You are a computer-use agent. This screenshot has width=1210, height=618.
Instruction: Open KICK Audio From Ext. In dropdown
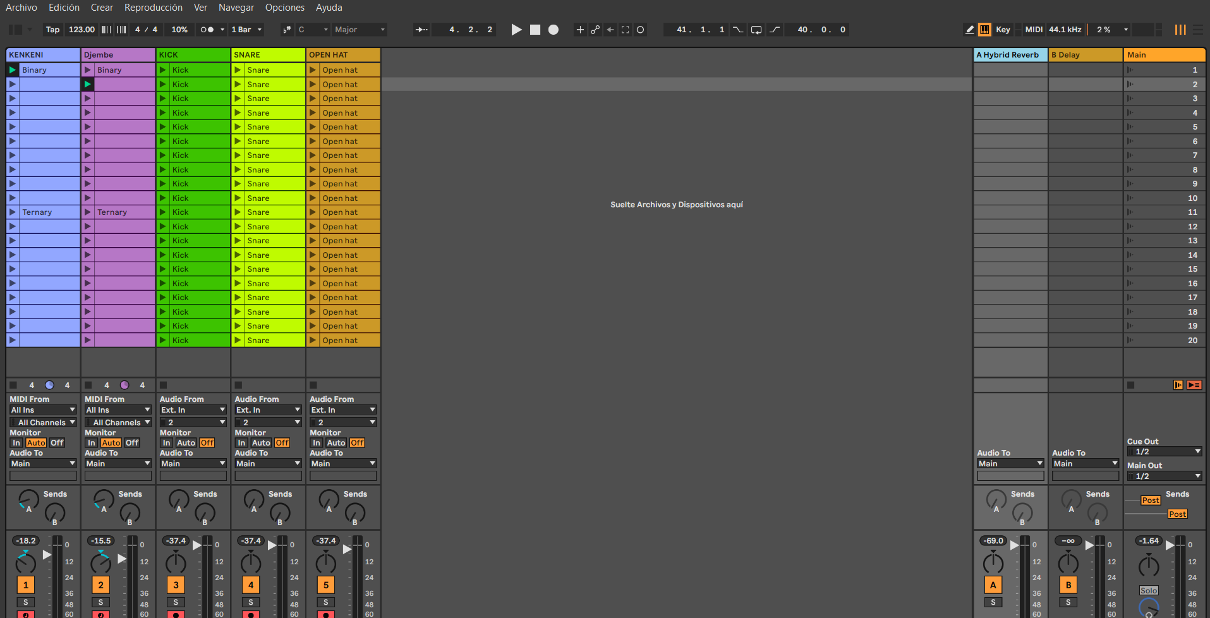193,410
